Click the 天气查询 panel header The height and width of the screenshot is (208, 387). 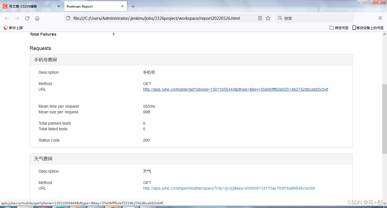pos(191,159)
